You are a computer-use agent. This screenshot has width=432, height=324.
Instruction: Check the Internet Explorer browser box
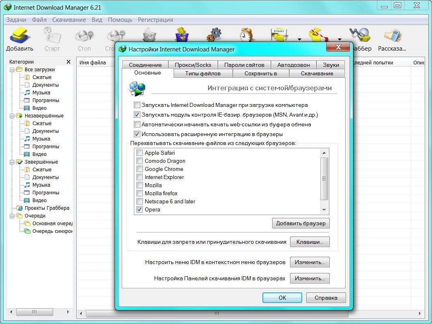coord(140,177)
